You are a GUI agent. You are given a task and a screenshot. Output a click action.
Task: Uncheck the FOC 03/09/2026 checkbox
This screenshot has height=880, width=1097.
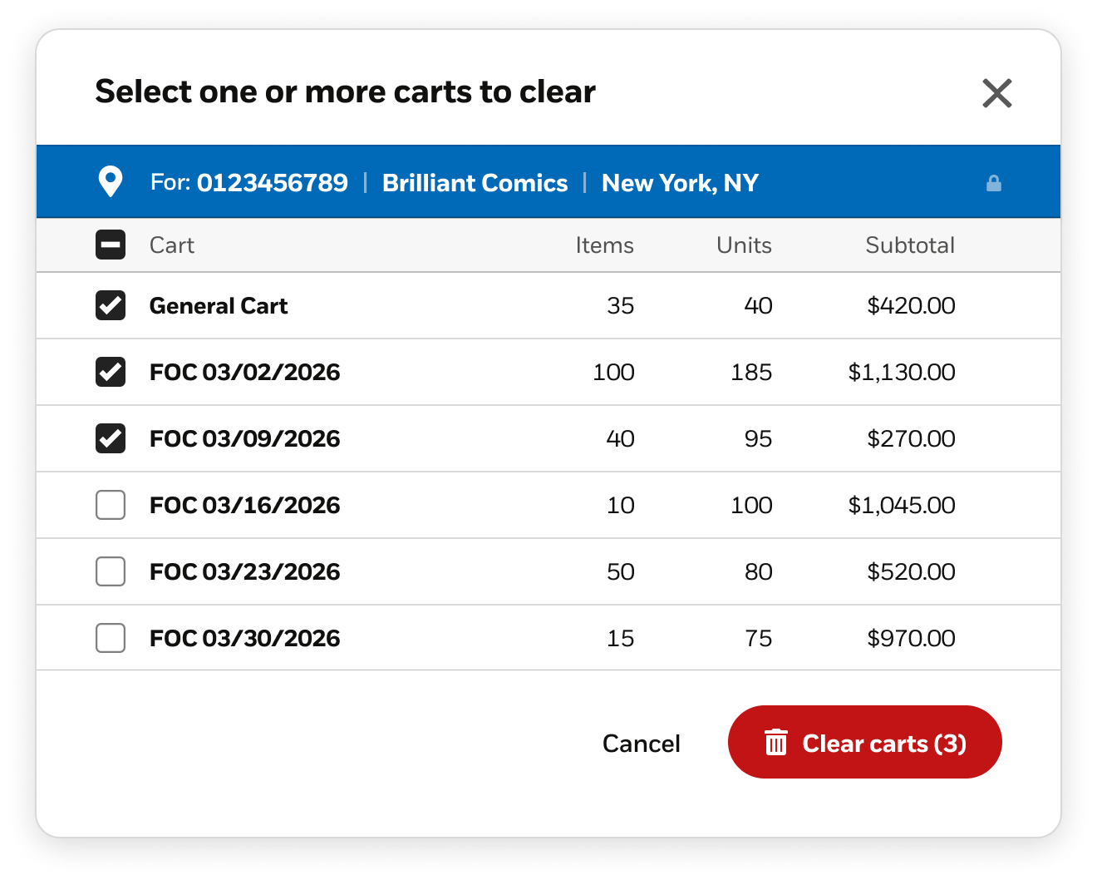click(x=111, y=438)
